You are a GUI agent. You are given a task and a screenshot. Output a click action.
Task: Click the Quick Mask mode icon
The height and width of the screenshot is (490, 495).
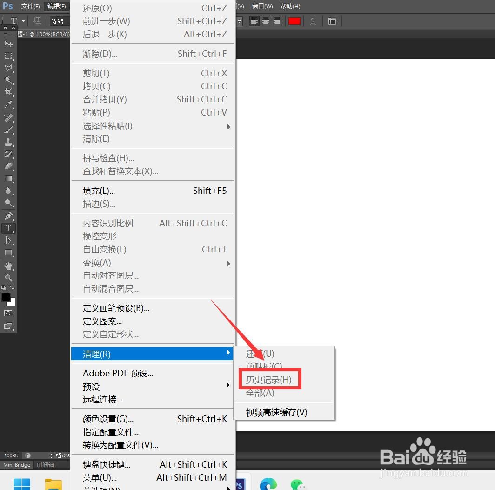click(x=8, y=313)
